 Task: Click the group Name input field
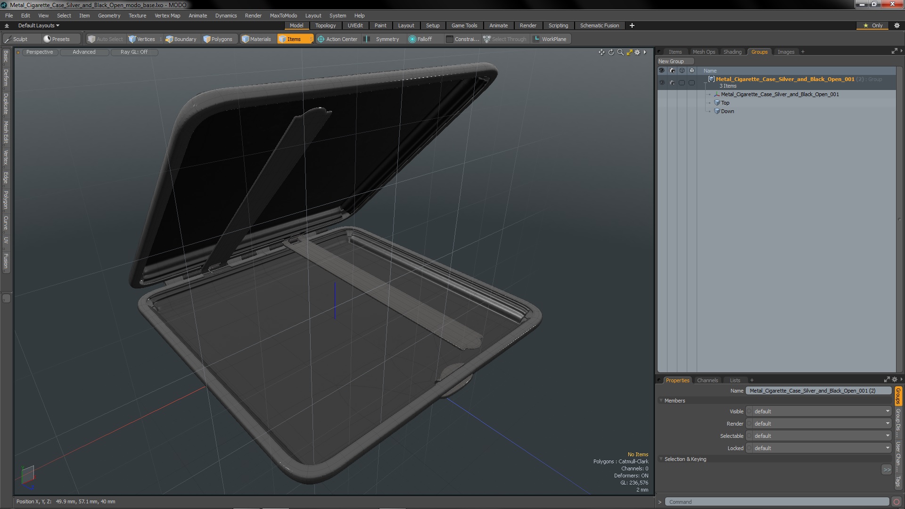(818, 391)
